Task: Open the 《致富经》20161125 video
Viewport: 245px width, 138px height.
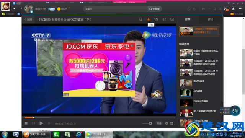Action: pyautogui.click(x=199, y=63)
